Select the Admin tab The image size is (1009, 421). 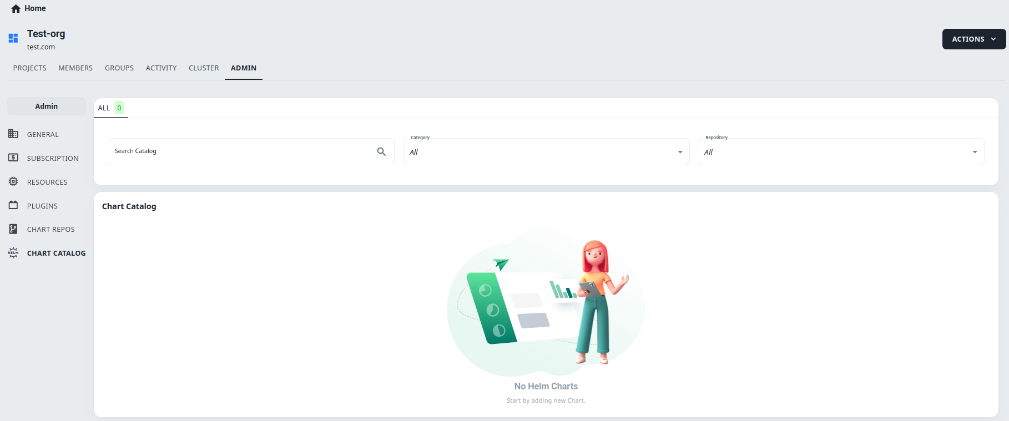(x=244, y=68)
